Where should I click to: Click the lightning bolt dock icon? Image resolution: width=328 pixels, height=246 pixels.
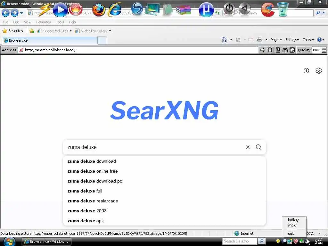click(x=45, y=9)
